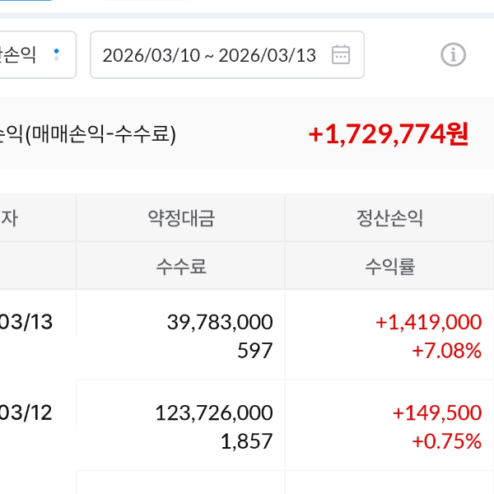Click the info circle icon
Viewport: 494px width, 494px height.
[453, 55]
